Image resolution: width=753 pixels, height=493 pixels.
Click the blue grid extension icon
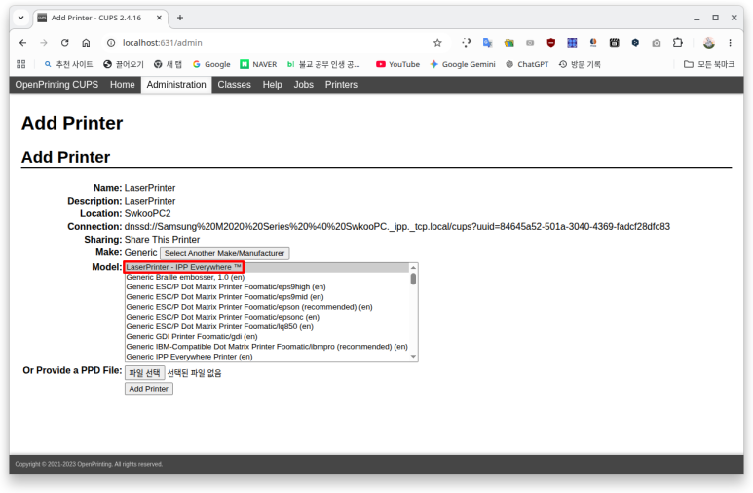[572, 43]
